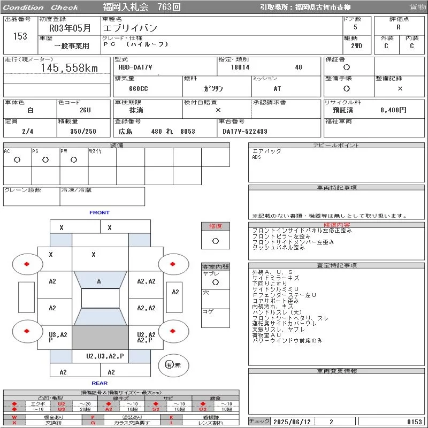428x428 pixels.
Task: Click the red U2 legend symbol
Action: click(x=62, y=404)
